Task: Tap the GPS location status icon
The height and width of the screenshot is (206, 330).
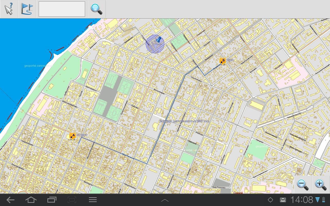Action: (x=270, y=200)
